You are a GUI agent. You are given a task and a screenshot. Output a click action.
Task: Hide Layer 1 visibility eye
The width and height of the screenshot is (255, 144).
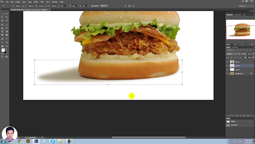coord(227,62)
